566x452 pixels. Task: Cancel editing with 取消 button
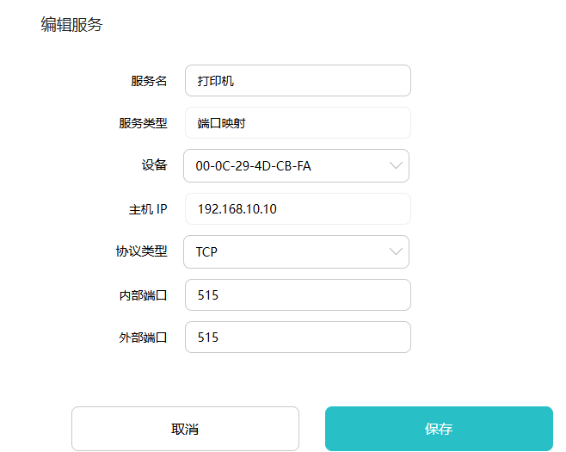click(185, 429)
